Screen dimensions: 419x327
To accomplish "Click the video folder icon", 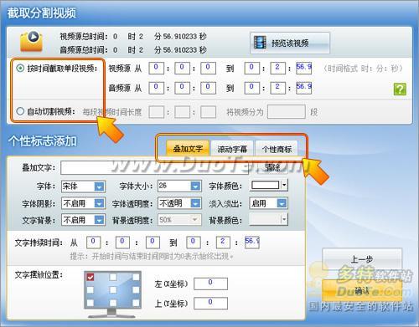I will click(31, 41).
